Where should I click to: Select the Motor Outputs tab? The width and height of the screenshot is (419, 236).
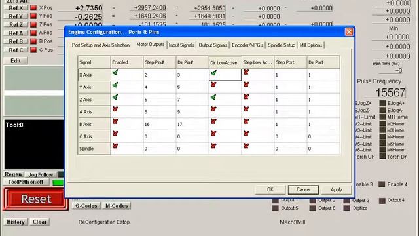coord(150,45)
